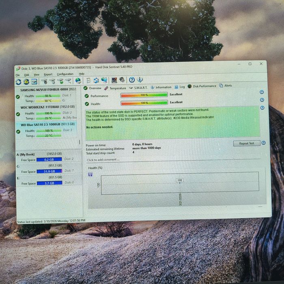284x284 pixels.
Task: Click the Health 100 % gradient bar
Action: 144,103
